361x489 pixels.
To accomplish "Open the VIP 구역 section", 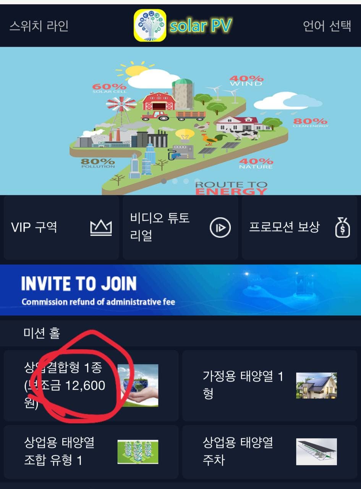I will 62,228.
